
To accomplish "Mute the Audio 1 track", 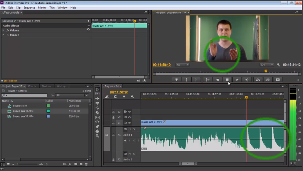I will click(x=129, y=129).
